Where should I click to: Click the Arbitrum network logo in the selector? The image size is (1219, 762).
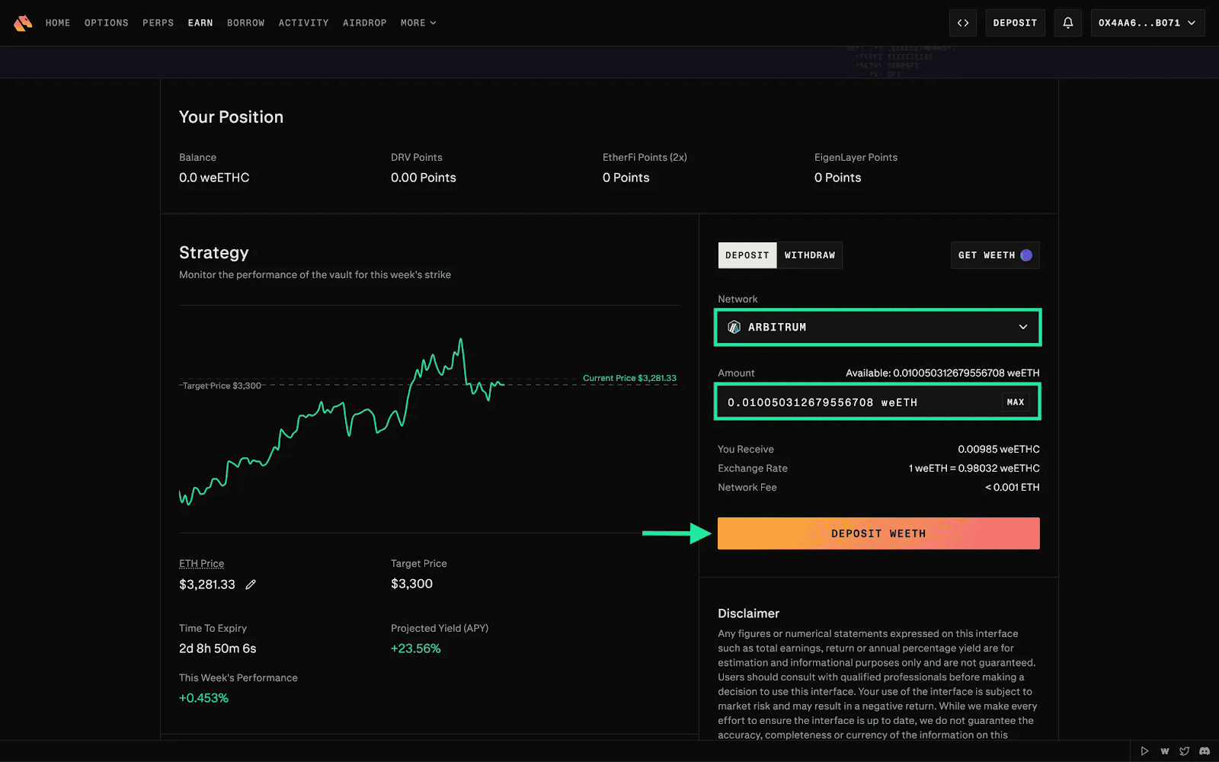click(x=734, y=327)
